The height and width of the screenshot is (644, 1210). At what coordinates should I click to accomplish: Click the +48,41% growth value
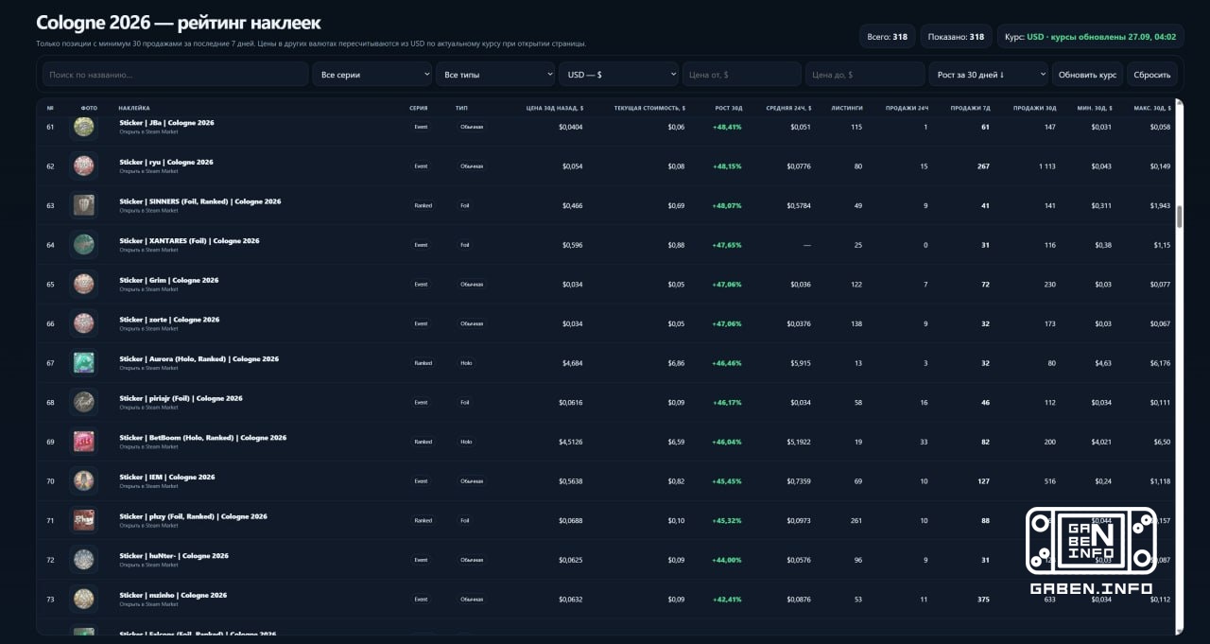(x=727, y=127)
